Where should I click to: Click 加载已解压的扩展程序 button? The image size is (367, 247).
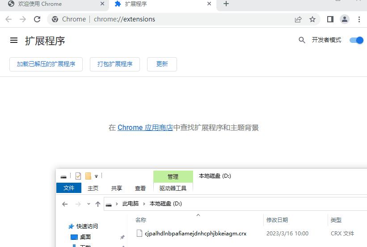point(46,64)
